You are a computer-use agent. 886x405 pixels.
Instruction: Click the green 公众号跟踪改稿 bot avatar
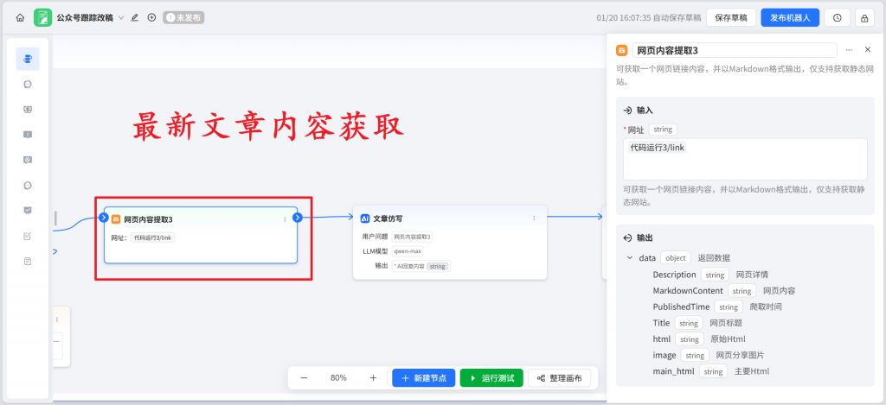pyautogui.click(x=43, y=17)
